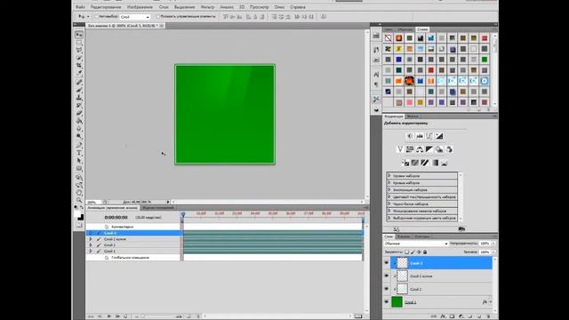Image resolution: width=569 pixels, height=320 pixels.
Task: Click the current-time indicator on timeline
Action: (183, 215)
